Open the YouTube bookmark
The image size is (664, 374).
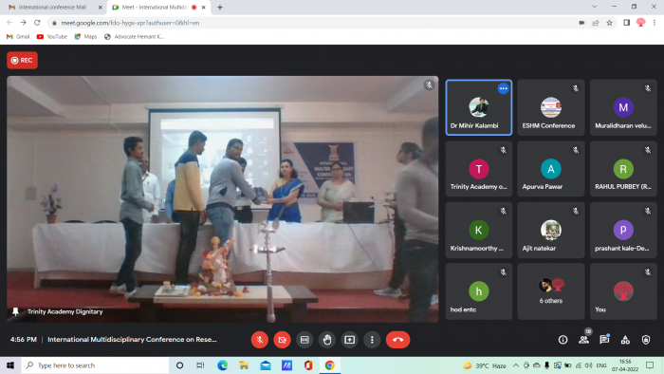pyautogui.click(x=52, y=36)
